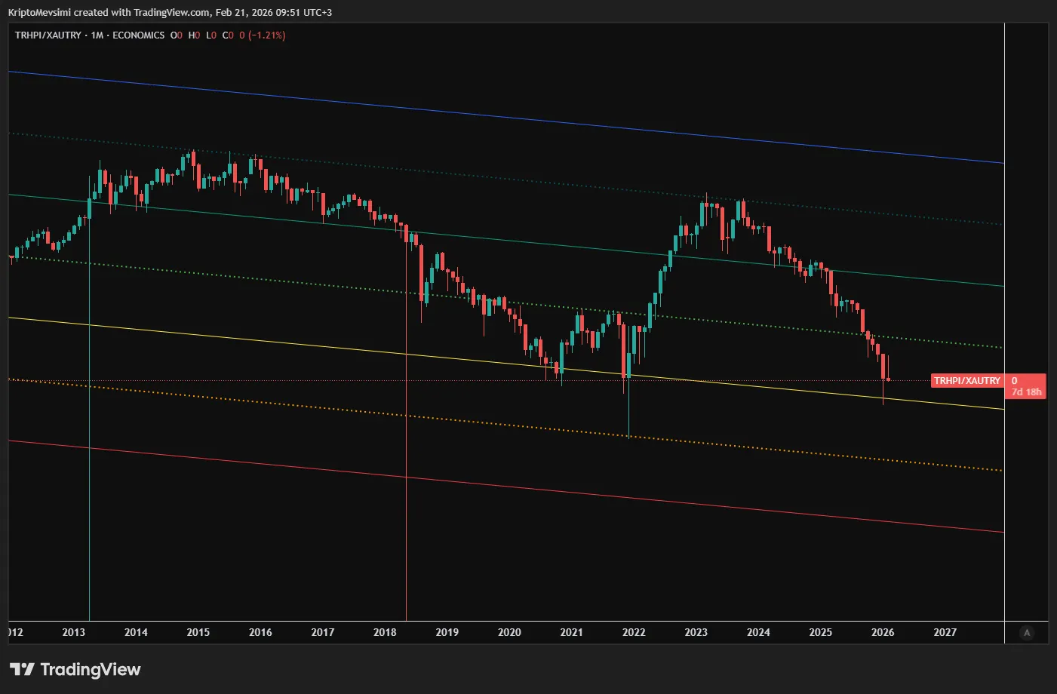Click the 2014 label on time axis

tap(136, 632)
